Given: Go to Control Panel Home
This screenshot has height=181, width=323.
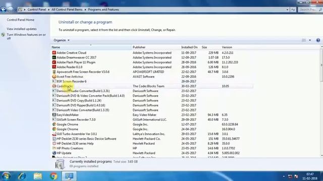Looking at the screenshot, I should (x=21, y=20).
